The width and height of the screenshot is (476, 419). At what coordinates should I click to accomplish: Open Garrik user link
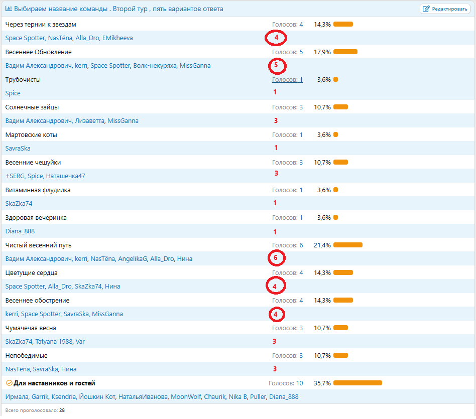40,397
